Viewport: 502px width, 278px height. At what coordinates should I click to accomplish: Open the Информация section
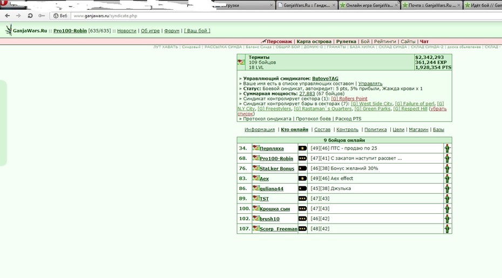[x=260, y=130]
